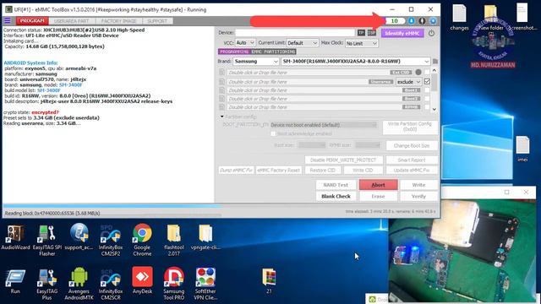Click the counter field showing 10

click(x=396, y=21)
